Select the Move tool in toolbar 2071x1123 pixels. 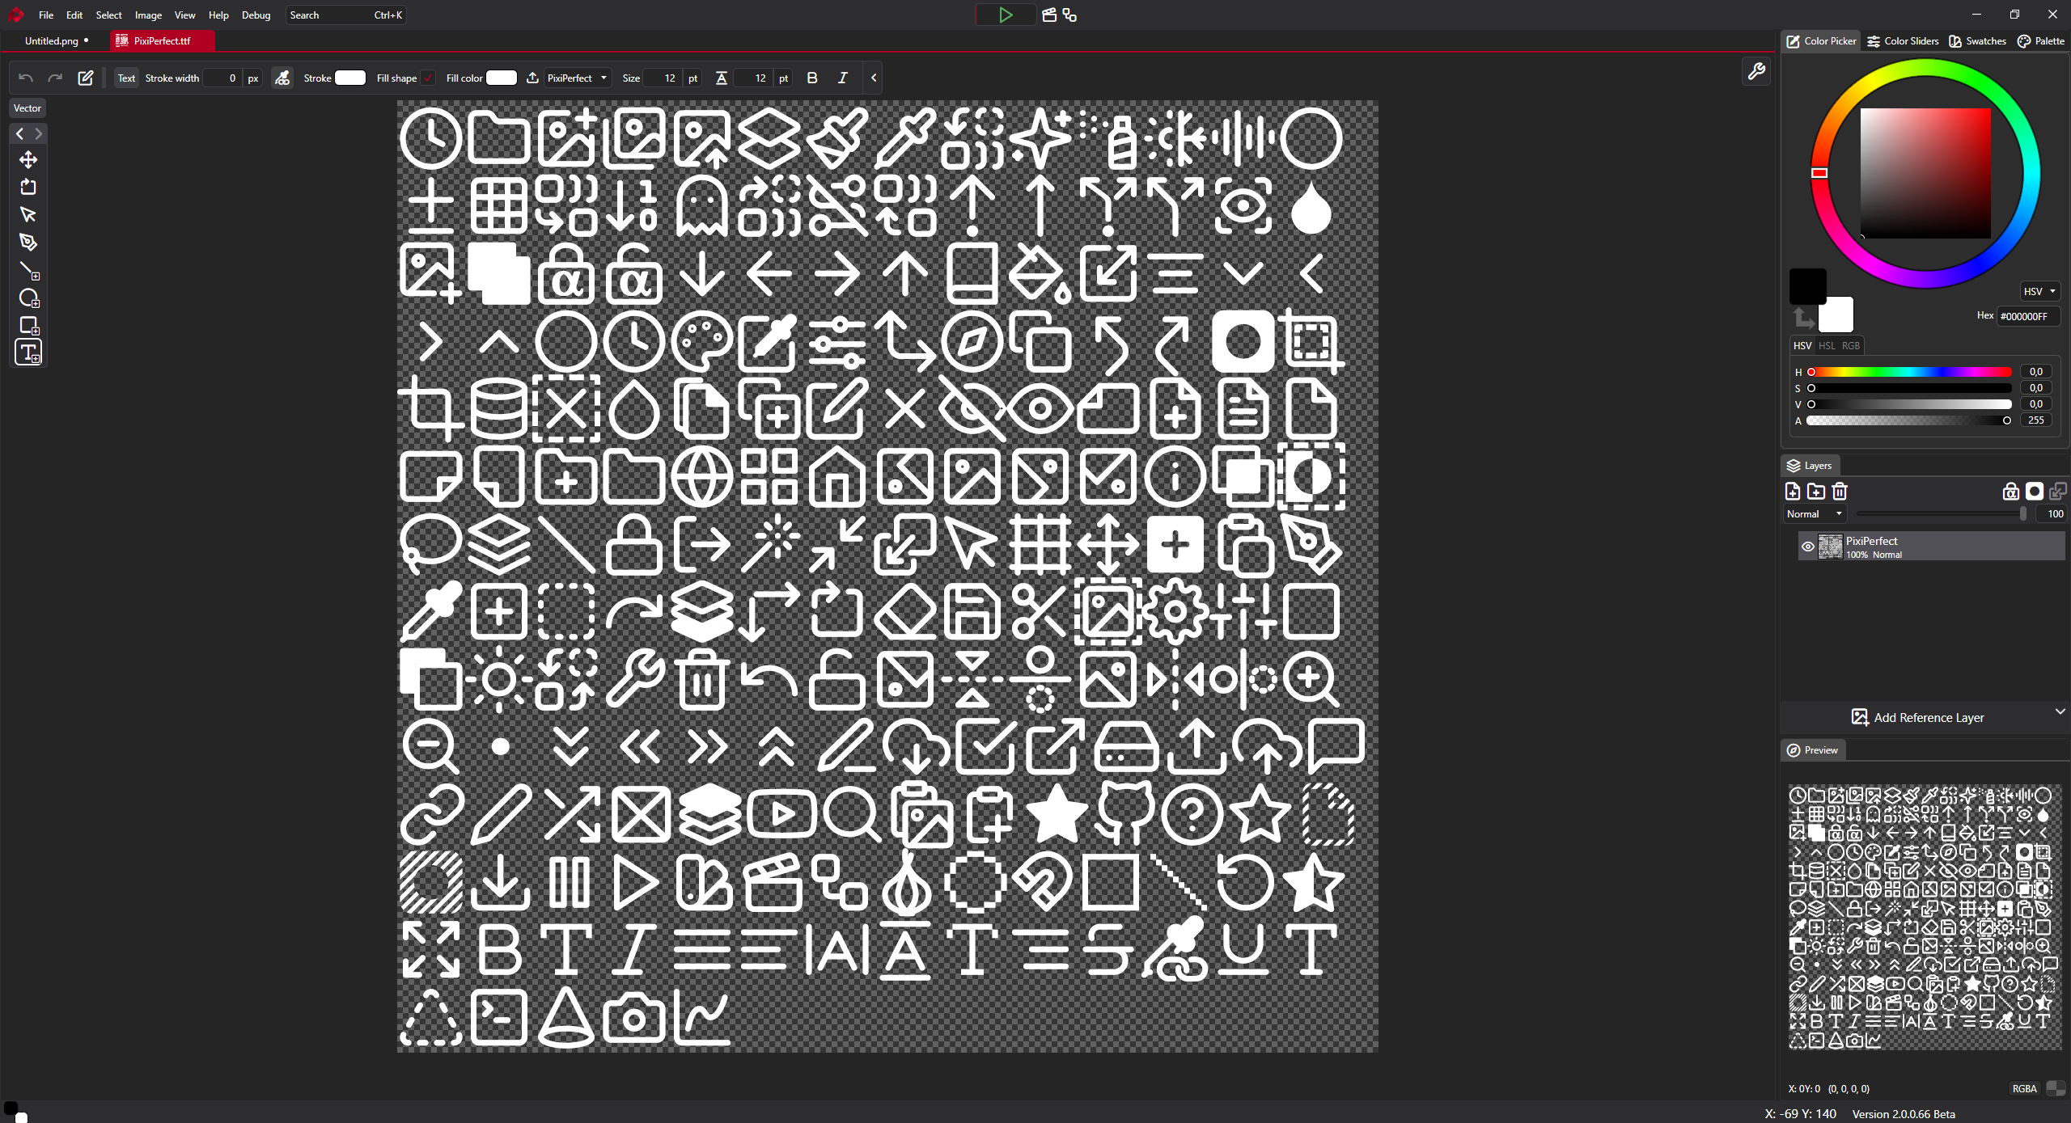click(28, 159)
